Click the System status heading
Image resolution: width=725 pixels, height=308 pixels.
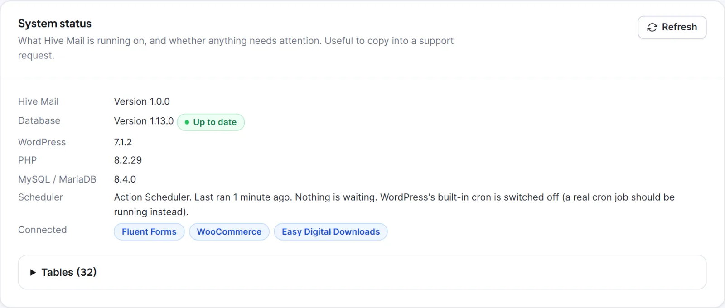55,24
